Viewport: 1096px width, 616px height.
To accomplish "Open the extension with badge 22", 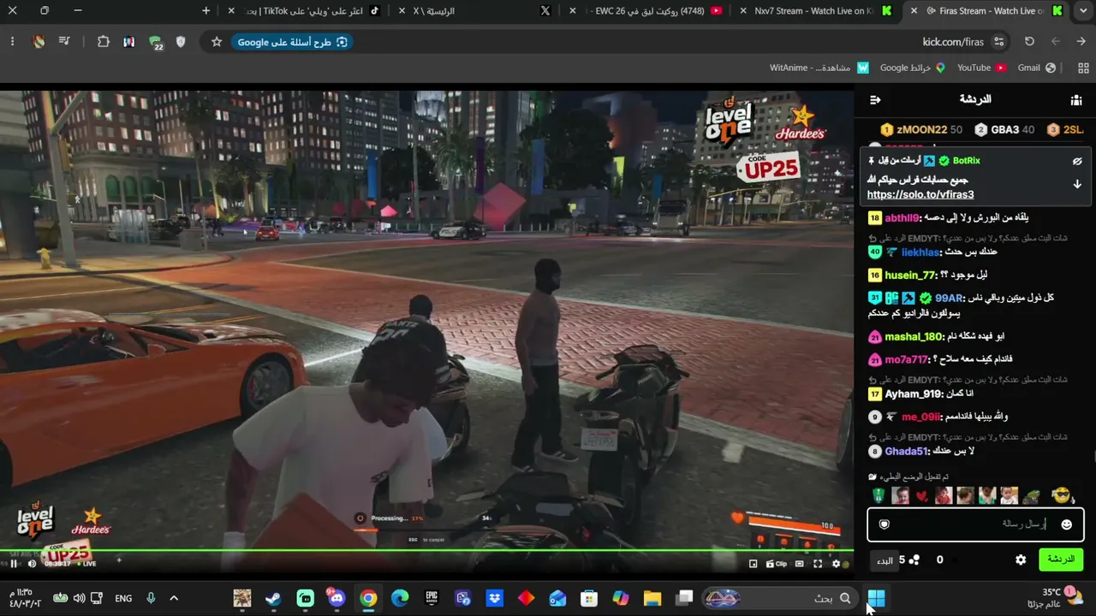I will click(x=156, y=42).
